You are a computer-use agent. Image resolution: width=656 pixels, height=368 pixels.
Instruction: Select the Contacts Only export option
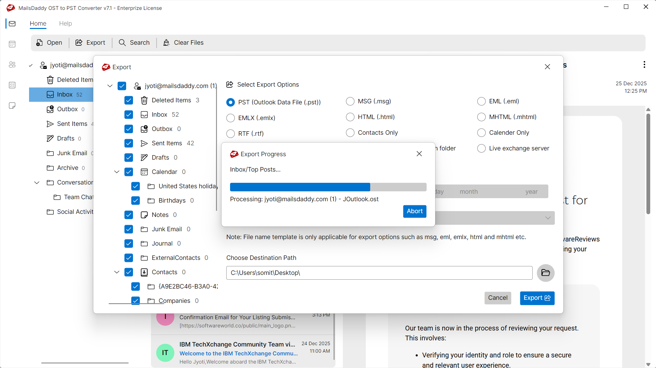click(350, 133)
